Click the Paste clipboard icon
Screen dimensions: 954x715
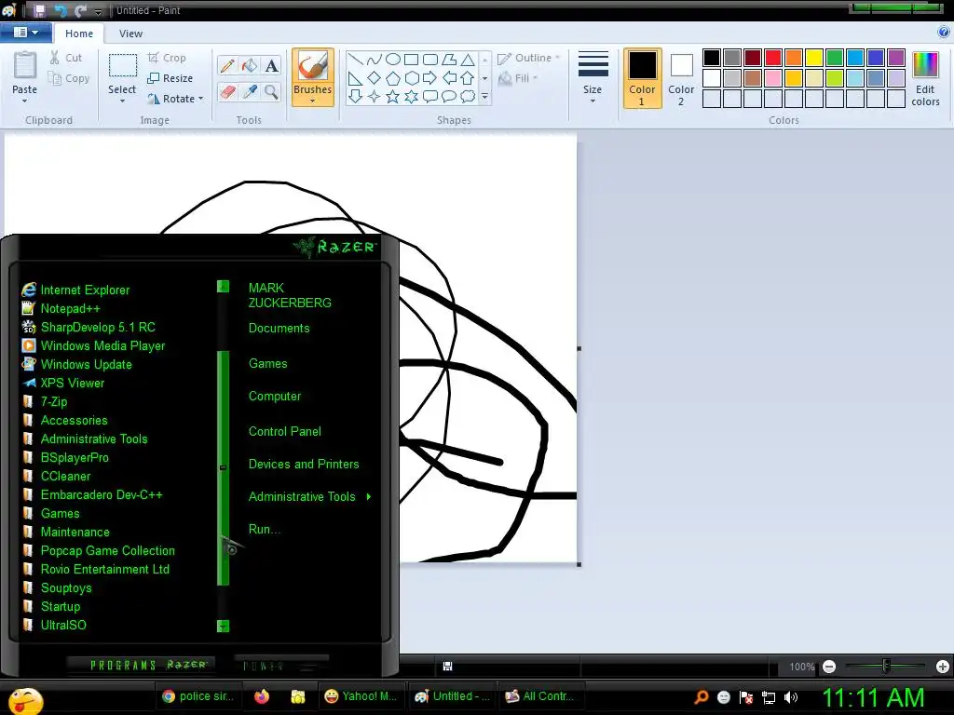pyautogui.click(x=25, y=66)
